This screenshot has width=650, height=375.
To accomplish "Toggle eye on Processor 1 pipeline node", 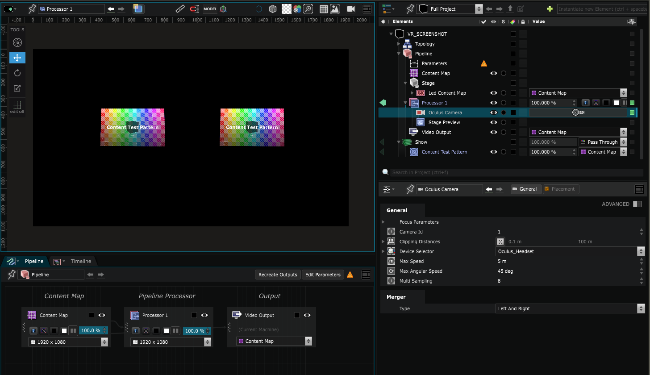I will click(x=204, y=315).
